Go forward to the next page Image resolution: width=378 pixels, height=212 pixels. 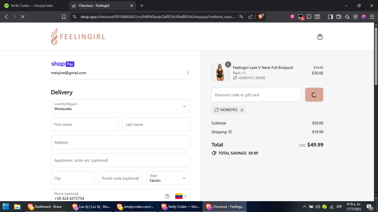click(14, 17)
